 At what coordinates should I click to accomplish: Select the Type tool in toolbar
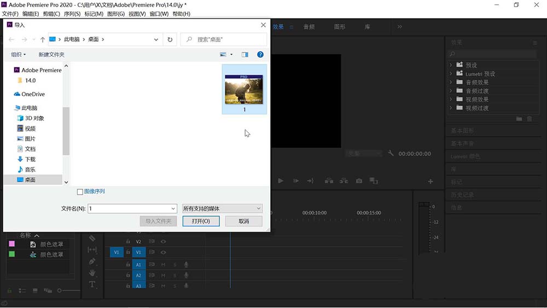[x=92, y=284]
